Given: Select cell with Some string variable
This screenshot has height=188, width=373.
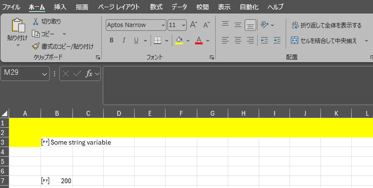Looking at the screenshot, I should 57,142.
